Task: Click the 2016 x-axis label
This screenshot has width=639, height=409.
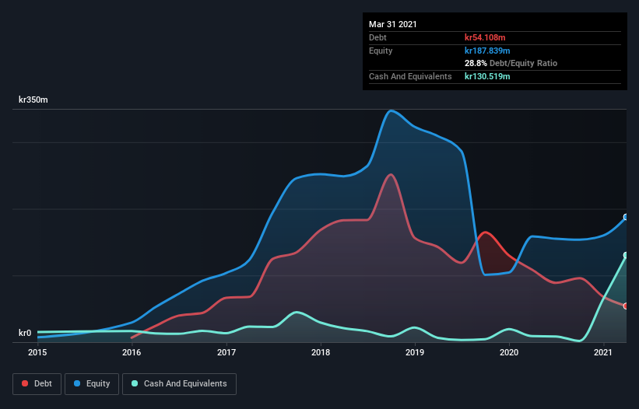Action: pyautogui.click(x=132, y=352)
